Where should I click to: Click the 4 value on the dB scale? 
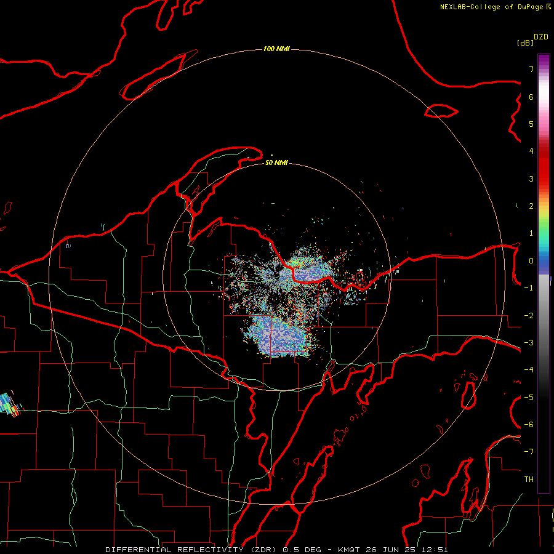pyautogui.click(x=531, y=151)
